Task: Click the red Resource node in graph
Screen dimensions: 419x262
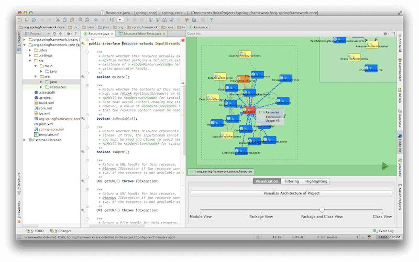Action: 249,110
